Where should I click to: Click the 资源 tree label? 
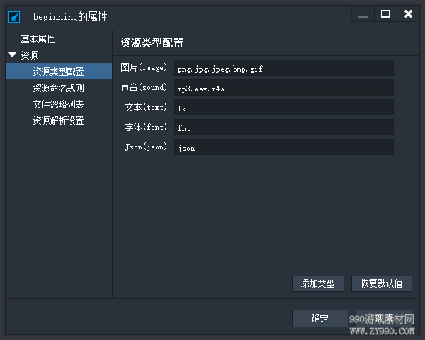click(x=29, y=55)
